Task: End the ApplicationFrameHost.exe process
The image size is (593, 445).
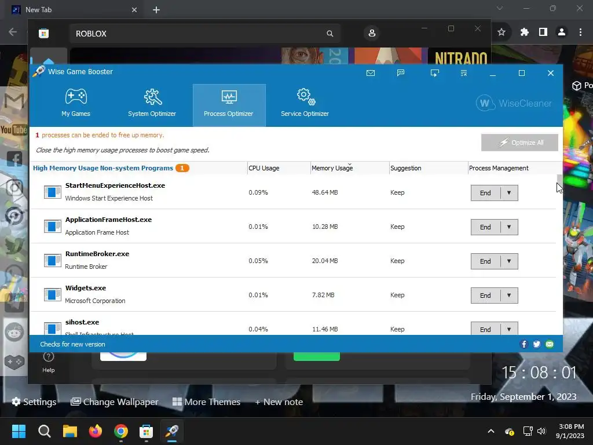Action: pyautogui.click(x=485, y=227)
